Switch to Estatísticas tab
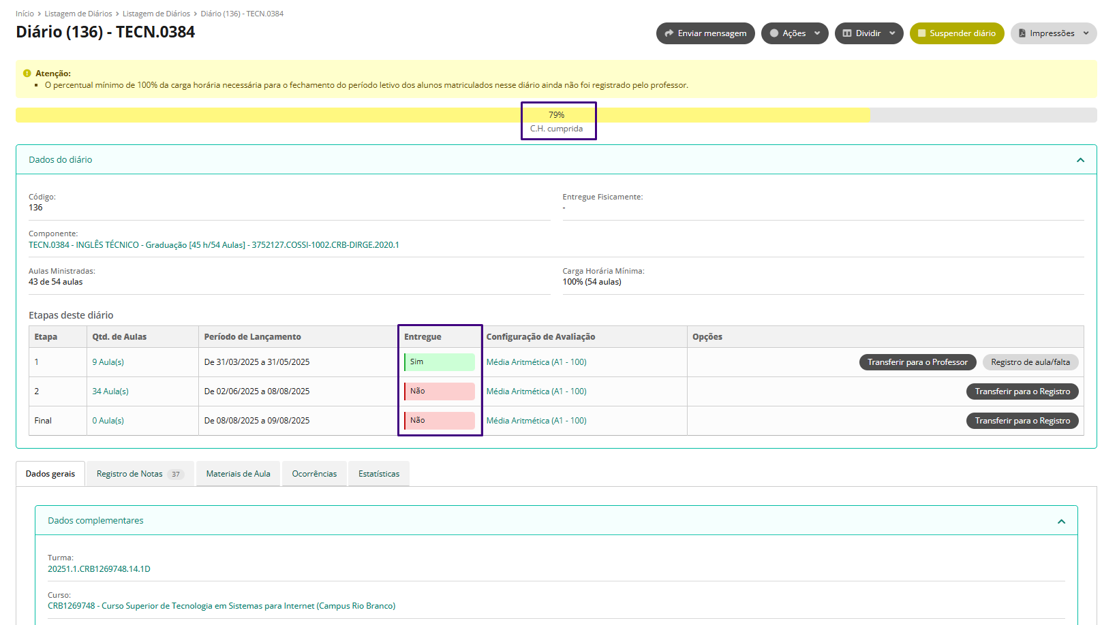The image size is (1102, 625). (379, 474)
